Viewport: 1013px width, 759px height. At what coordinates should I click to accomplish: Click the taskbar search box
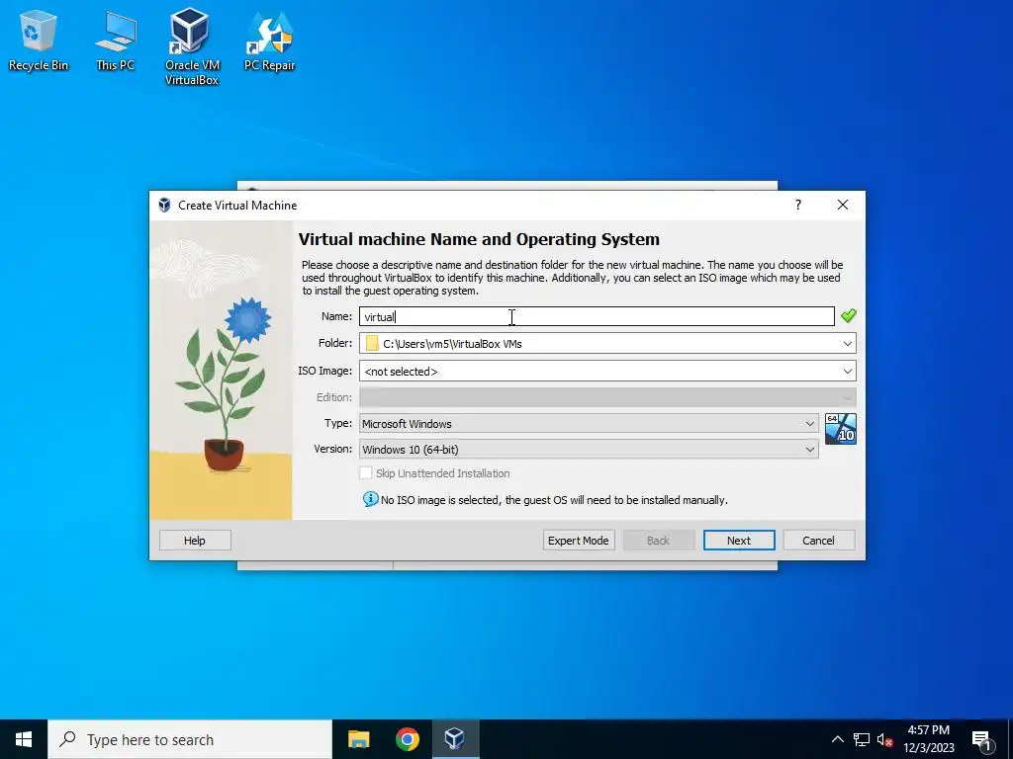(x=190, y=739)
